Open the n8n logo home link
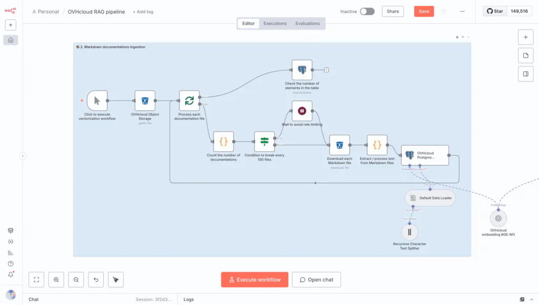Screen dimensions: 539x305 [11, 11]
